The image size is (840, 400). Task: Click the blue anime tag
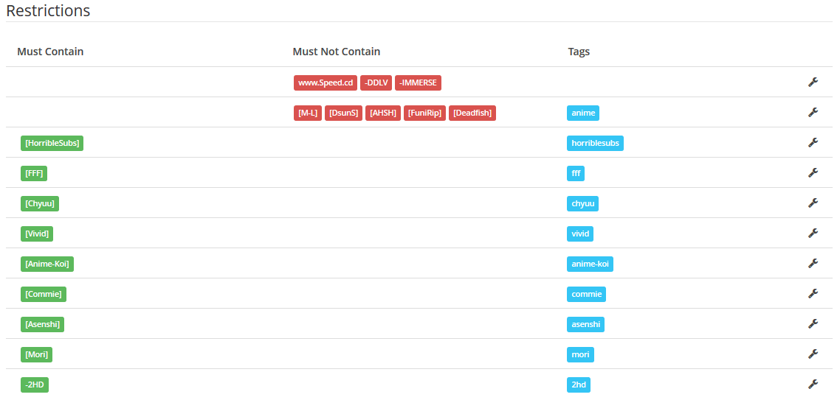coord(583,113)
